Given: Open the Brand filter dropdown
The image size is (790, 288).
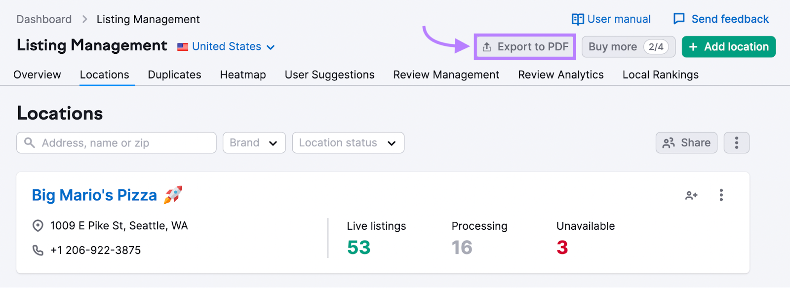Looking at the screenshot, I should click(x=254, y=143).
